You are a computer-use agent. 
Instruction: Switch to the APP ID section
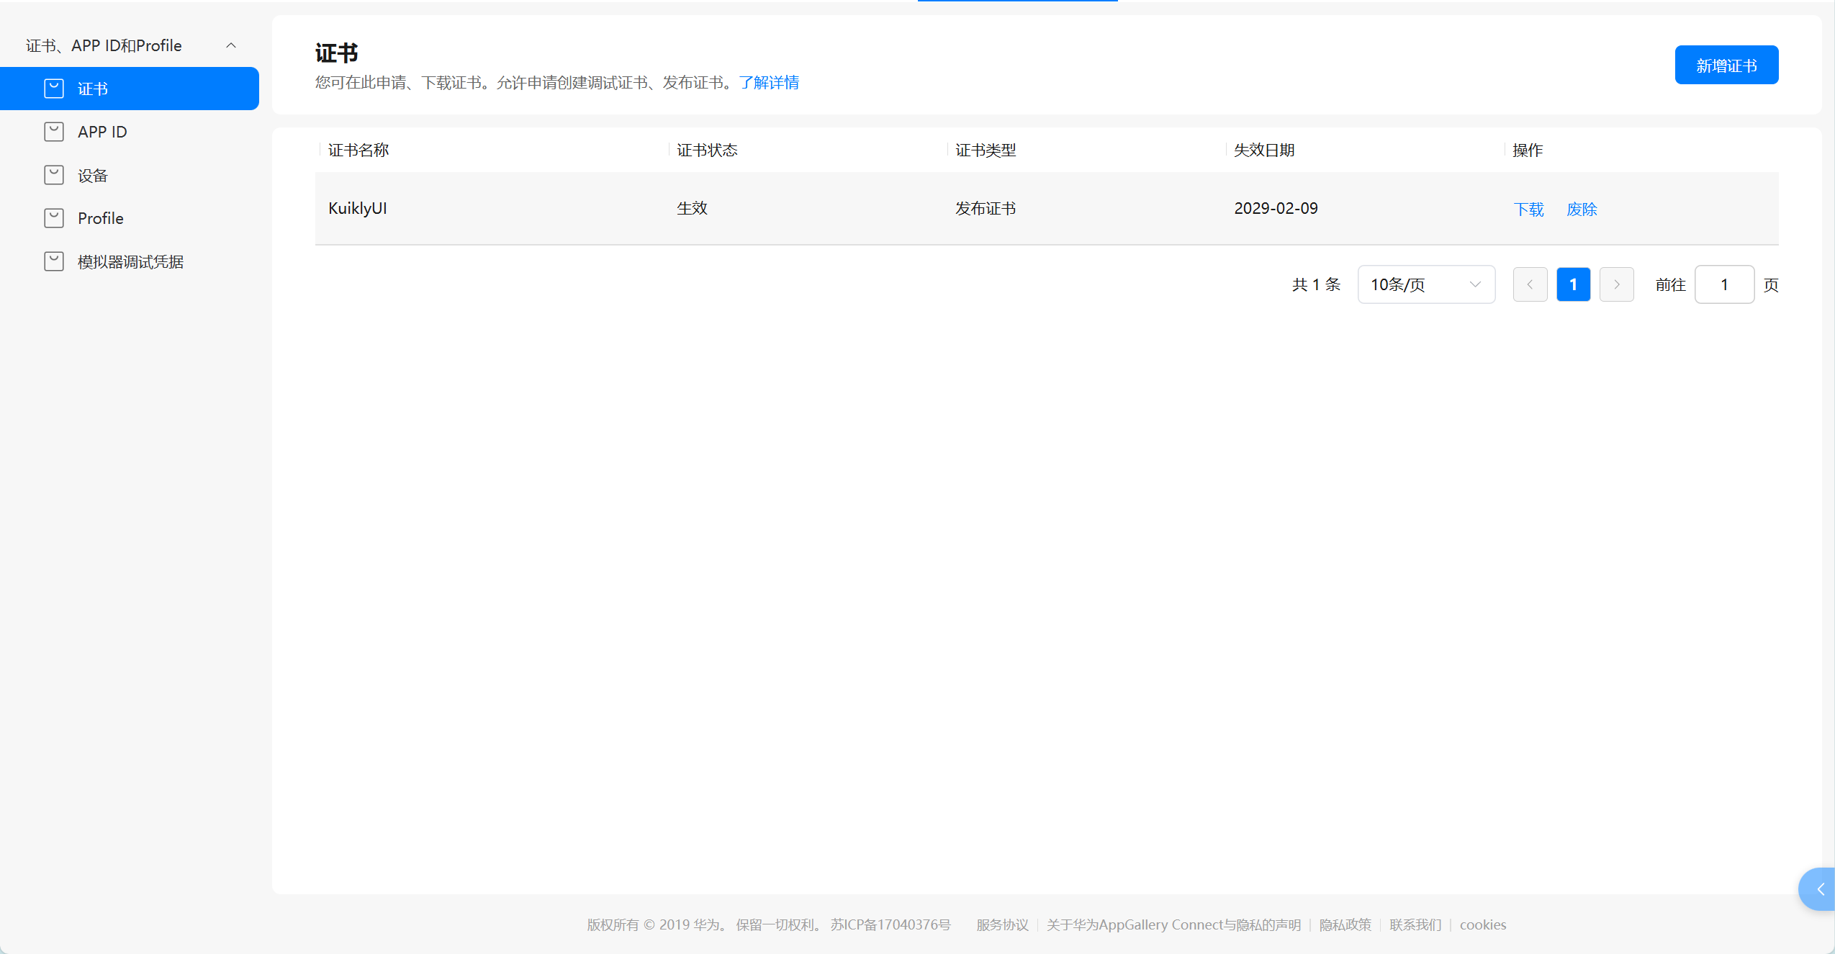pyautogui.click(x=100, y=131)
